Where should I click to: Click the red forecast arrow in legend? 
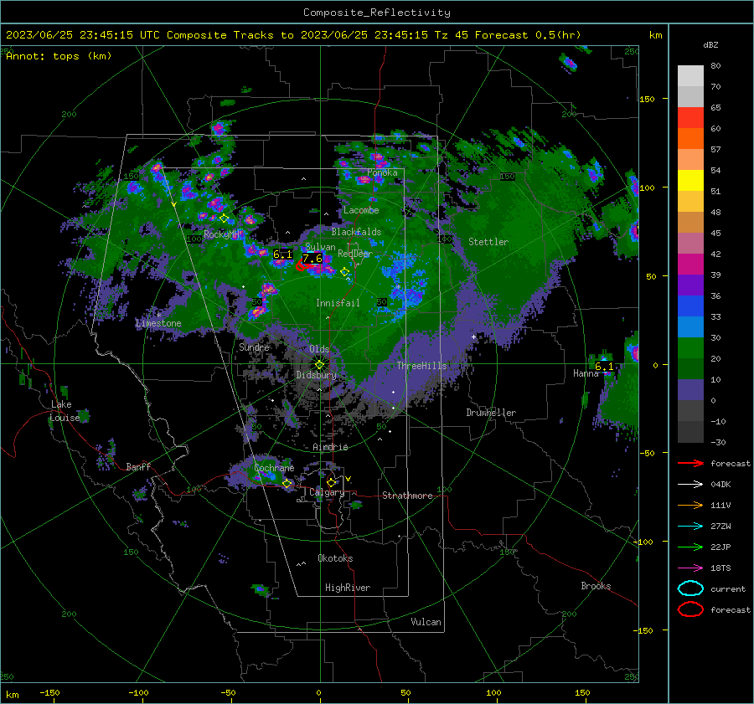point(690,463)
